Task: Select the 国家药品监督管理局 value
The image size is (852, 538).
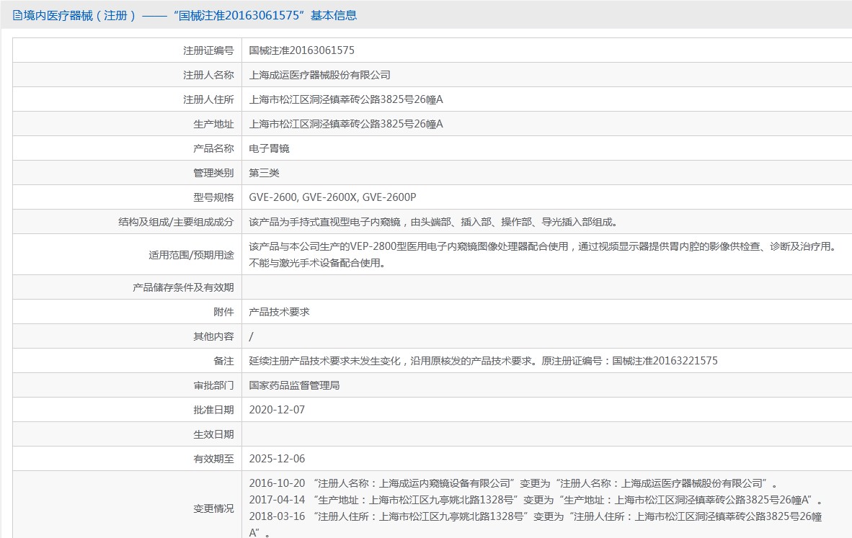Action: 295,385
